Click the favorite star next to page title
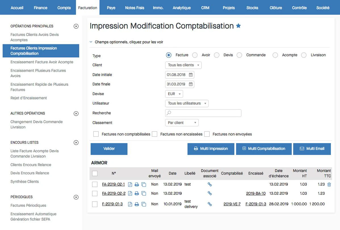The image size is (340, 230). tap(238, 26)
